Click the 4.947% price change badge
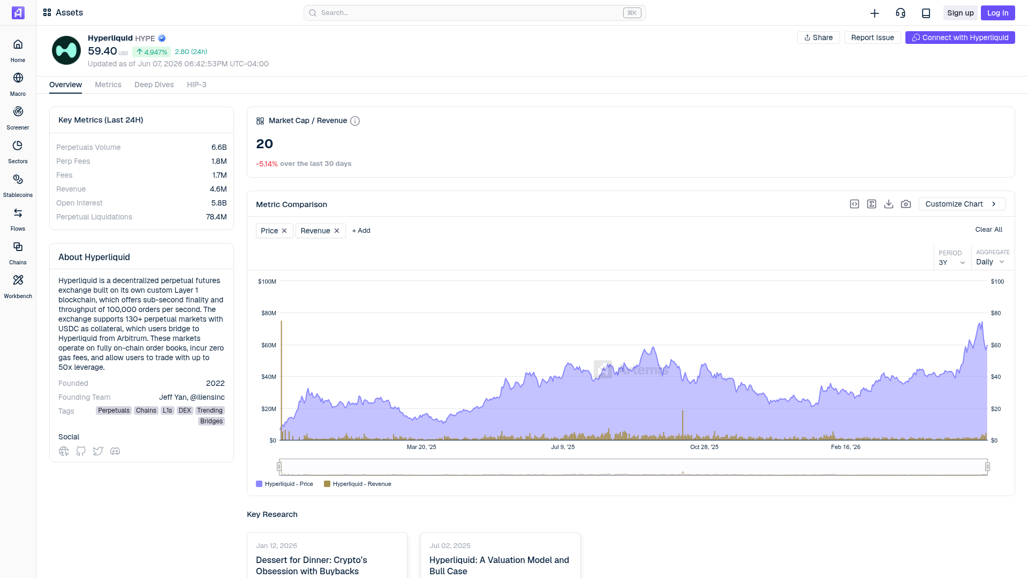This screenshot has height=578, width=1028. point(152,52)
